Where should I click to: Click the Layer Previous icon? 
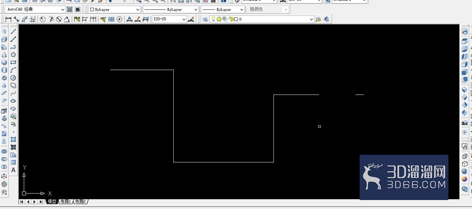tap(326, 19)
